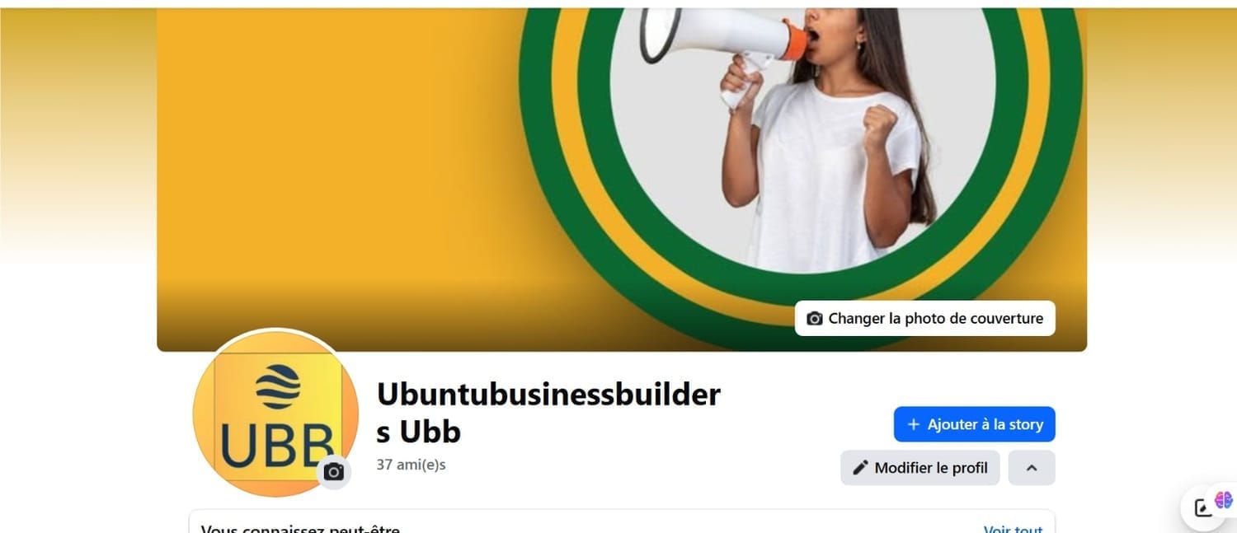
Task: Open the UBB profile picture
Action: coord(275,414)
